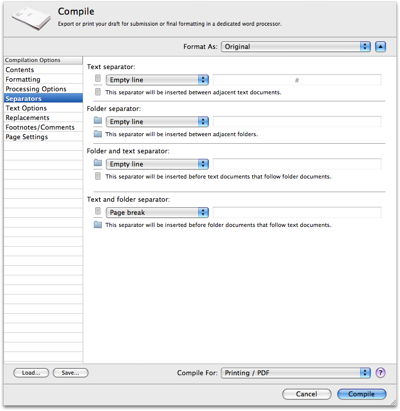Collapse options with the blue up-arrow button
The image size is (400, 411).
[x=380, y=46]
